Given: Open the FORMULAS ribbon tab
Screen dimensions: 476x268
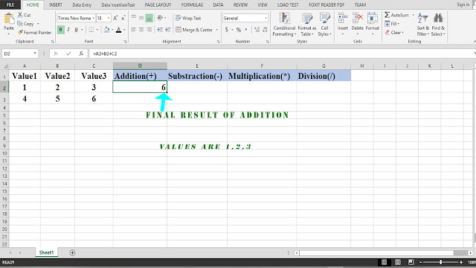Looking at the screenshot, I should [192, 5].
